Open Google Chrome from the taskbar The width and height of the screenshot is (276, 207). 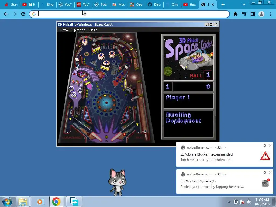point(56,202)
